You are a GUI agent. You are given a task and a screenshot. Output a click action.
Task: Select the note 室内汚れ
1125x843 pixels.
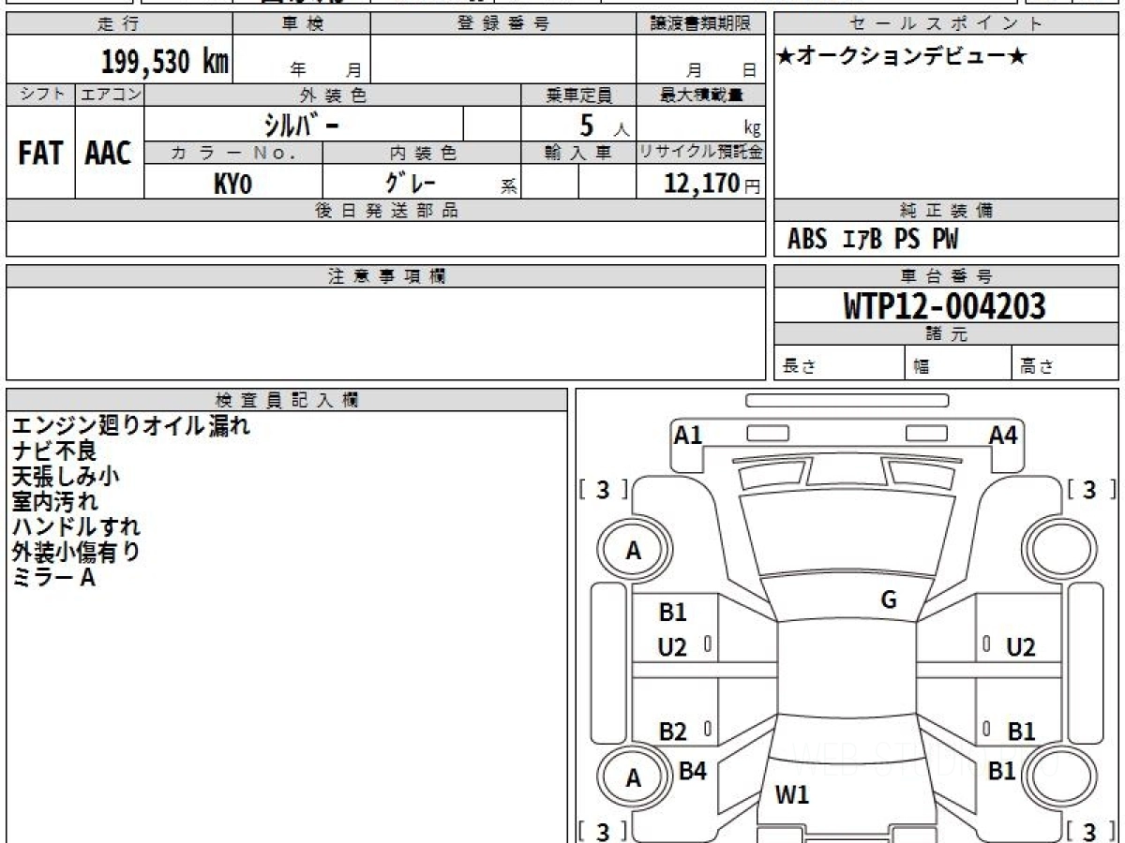(54, 502)
